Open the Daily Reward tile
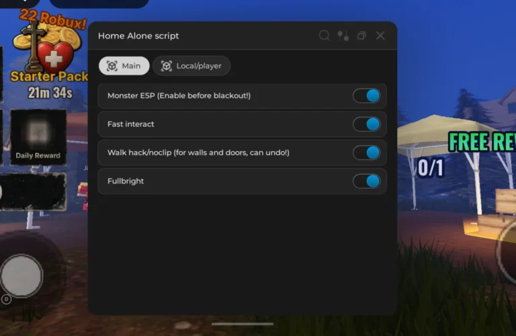516x336 pixels. point(38,136)
